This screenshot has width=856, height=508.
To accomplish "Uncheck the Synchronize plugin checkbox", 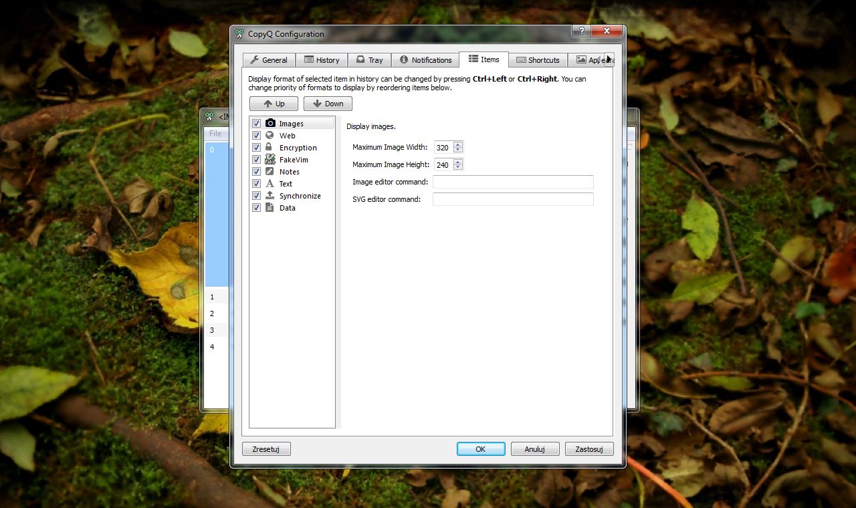I will pos(256,196).
